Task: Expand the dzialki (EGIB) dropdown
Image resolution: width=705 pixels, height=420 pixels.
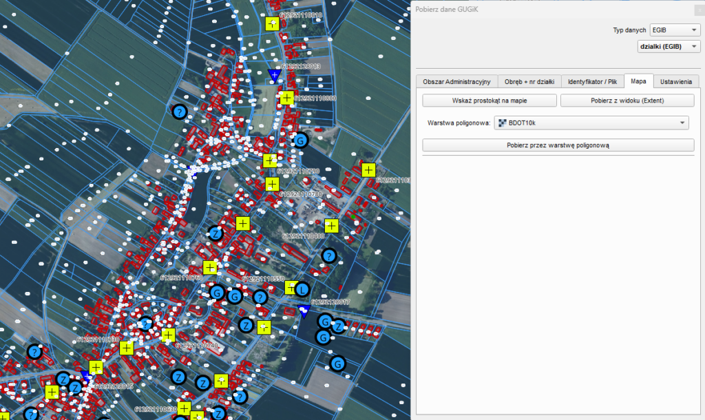Action: coord(669,47)
